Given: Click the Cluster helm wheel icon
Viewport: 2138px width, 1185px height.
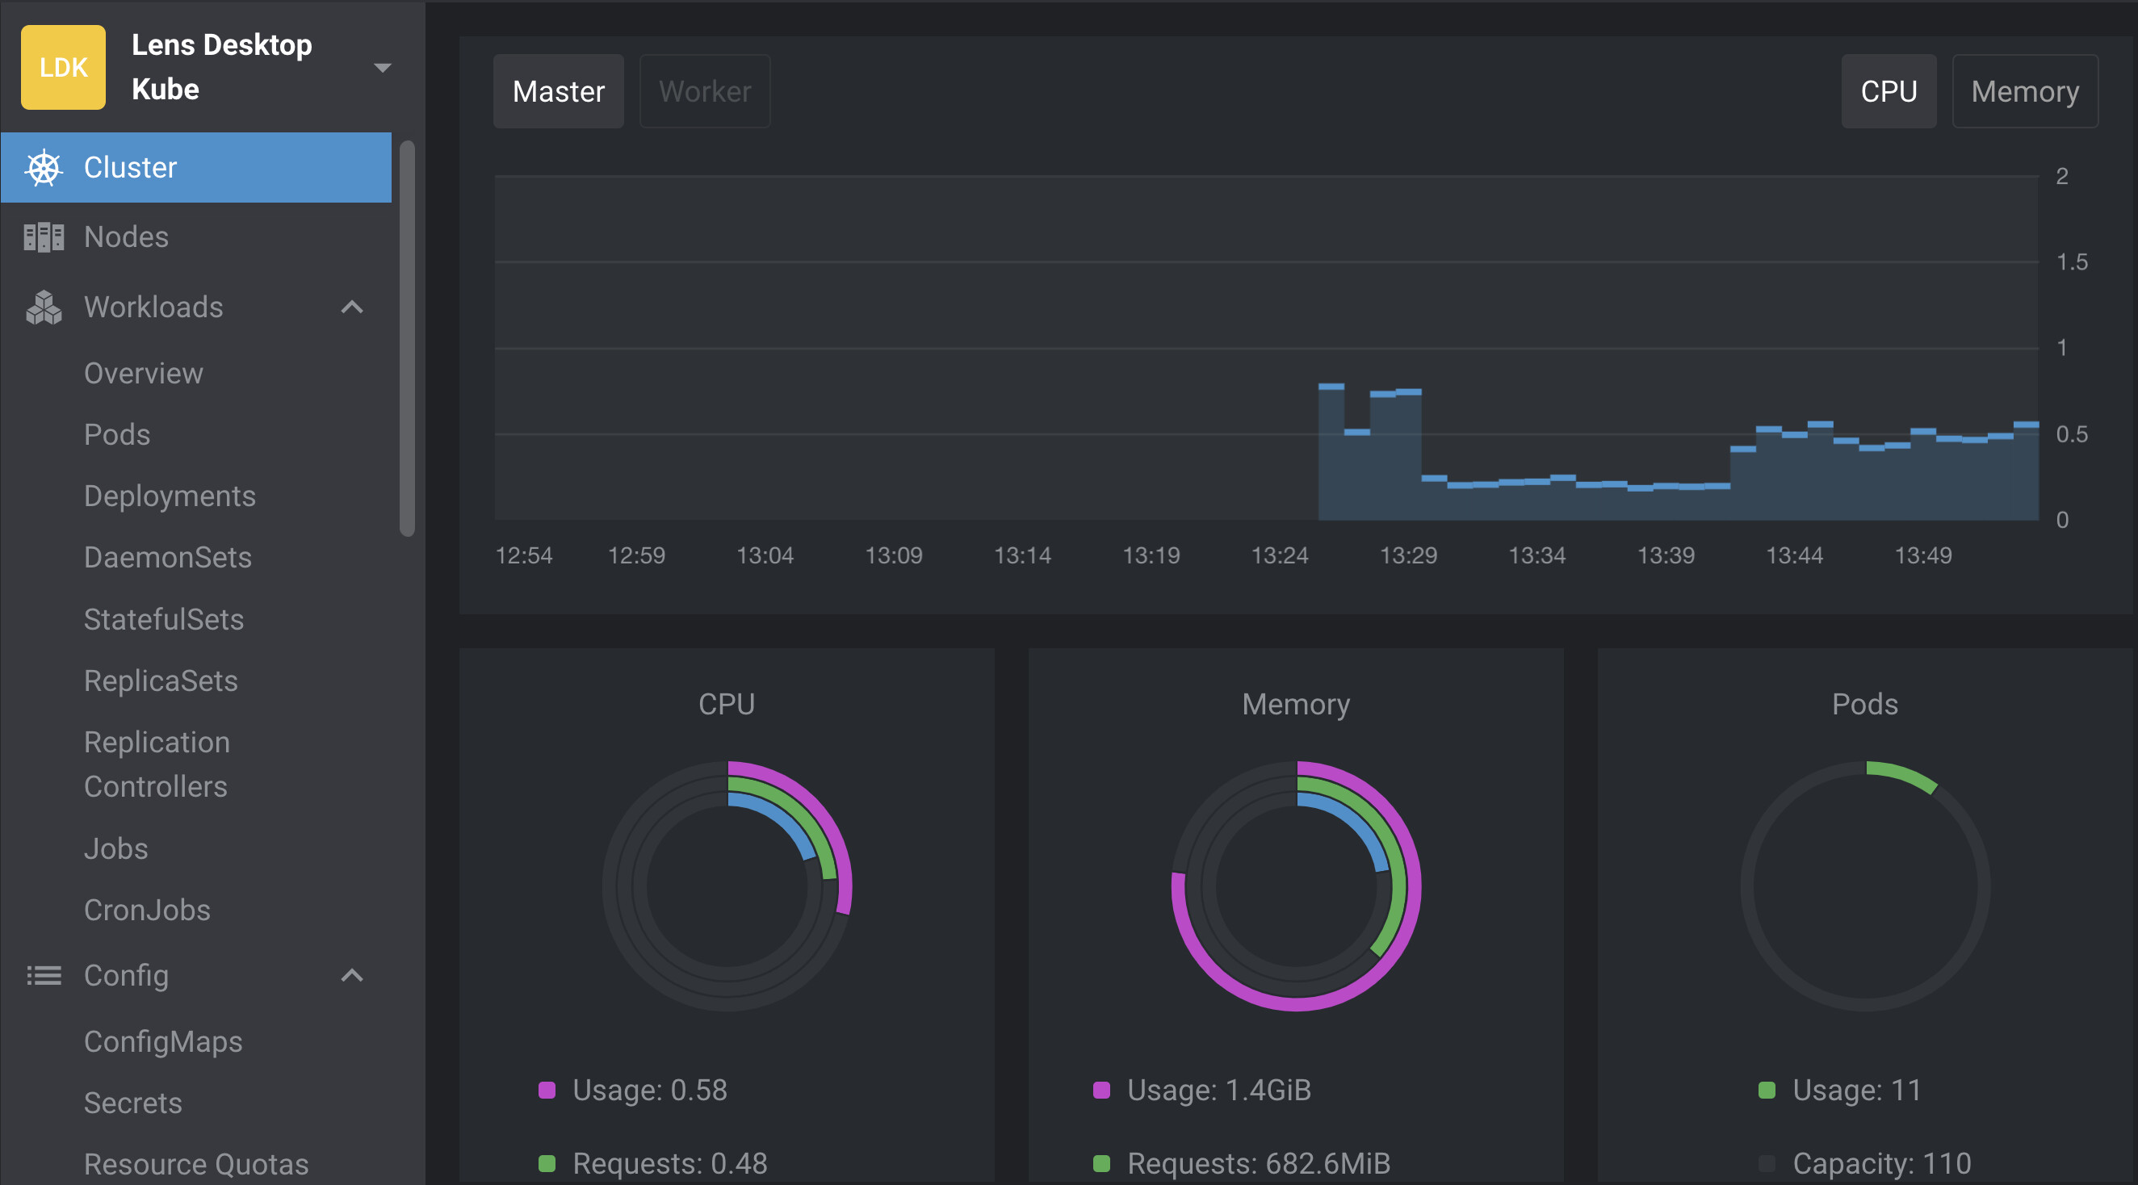Looking at the screenshot, I should coord(43,168).
